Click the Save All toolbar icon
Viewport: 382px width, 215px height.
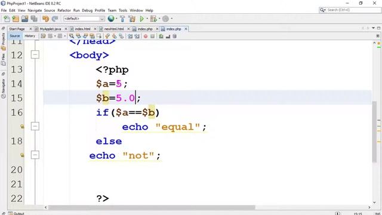tap(34, 19)
